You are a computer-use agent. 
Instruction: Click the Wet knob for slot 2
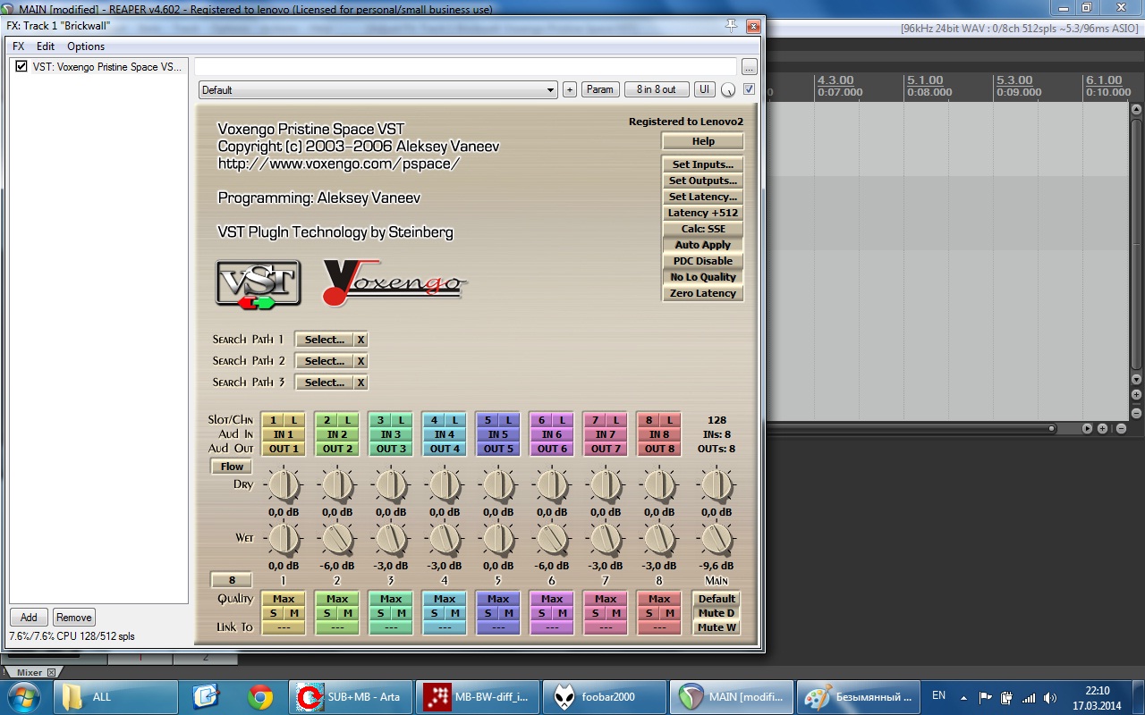pyautogui.click(x=337, y=538)
